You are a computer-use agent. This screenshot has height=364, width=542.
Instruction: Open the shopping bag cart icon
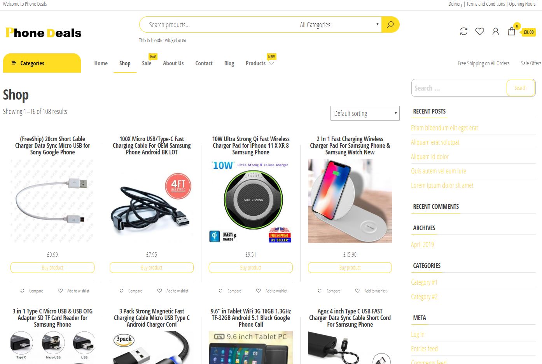pyautogui.click(x=512, y=31)
